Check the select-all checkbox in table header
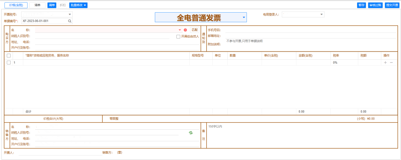This screenshot has height=160, width=401. (x=9, y=56)
